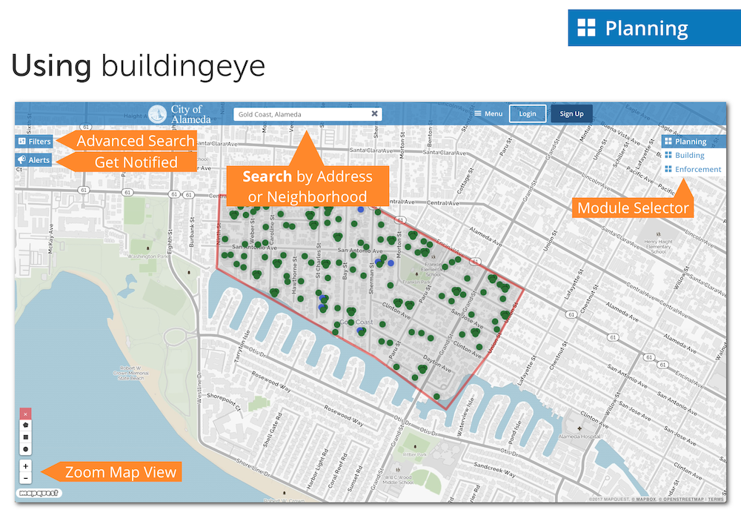The width and height of the screenshot is (741, 530).
Task: Click the Alameda Hospital cross icon
Action: (579, 429)
